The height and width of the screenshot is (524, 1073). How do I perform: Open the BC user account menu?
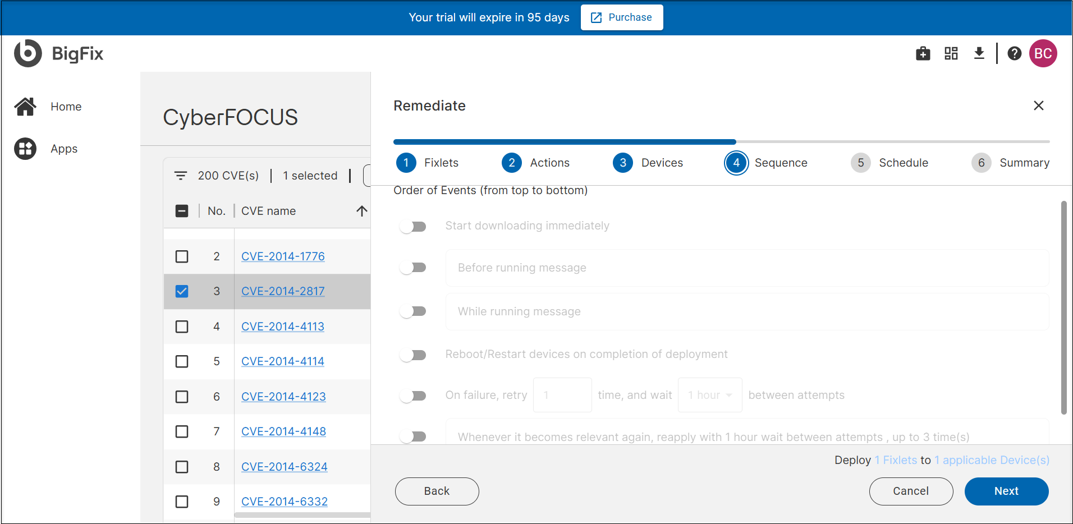pos(1043,53)
